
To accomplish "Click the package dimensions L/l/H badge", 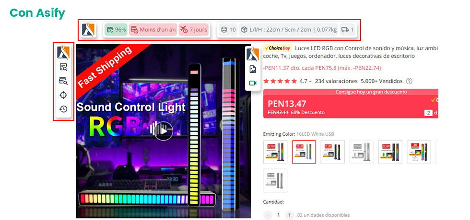I will tap(288, 30).
